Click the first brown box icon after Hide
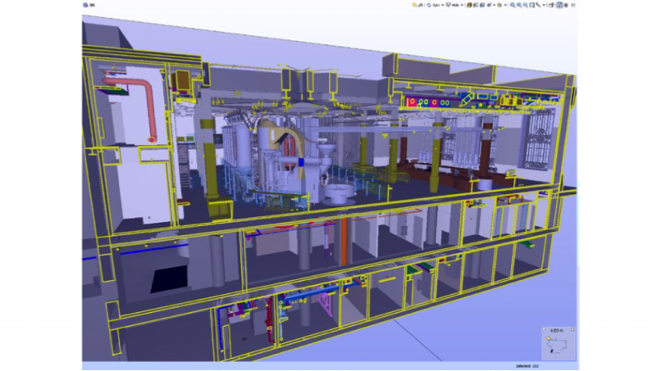 coord(470,5)
